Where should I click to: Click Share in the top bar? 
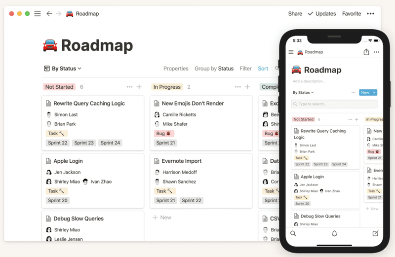[295, 14]
